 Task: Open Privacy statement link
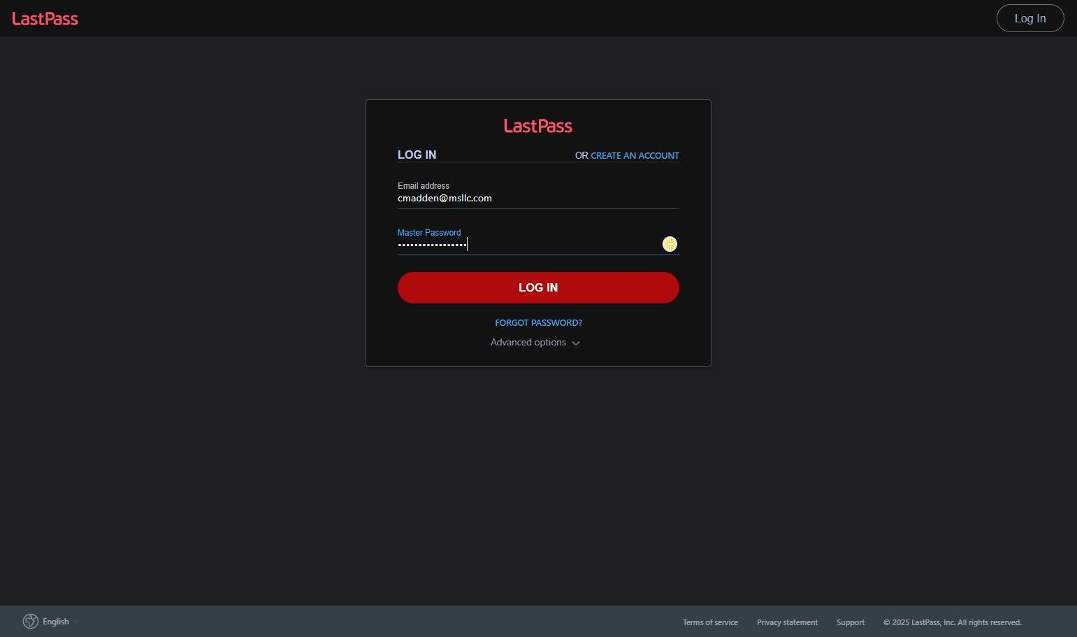coord(787,622)
